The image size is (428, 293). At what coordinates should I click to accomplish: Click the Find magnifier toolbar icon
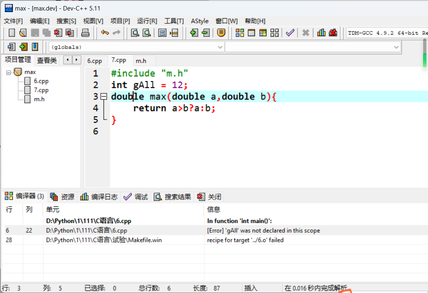(x=135, y=33)
